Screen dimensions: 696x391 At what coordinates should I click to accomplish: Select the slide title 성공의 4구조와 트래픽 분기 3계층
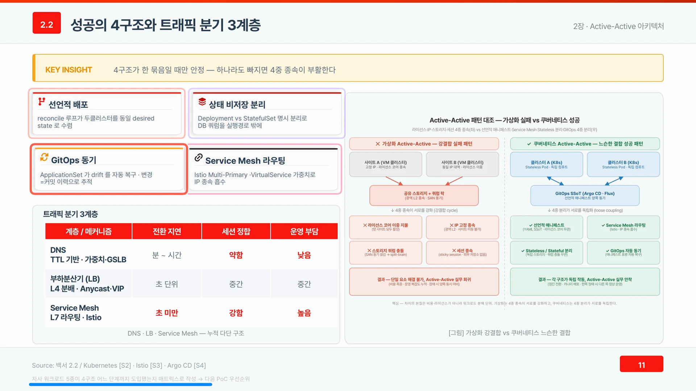click(x=166, y=25)
